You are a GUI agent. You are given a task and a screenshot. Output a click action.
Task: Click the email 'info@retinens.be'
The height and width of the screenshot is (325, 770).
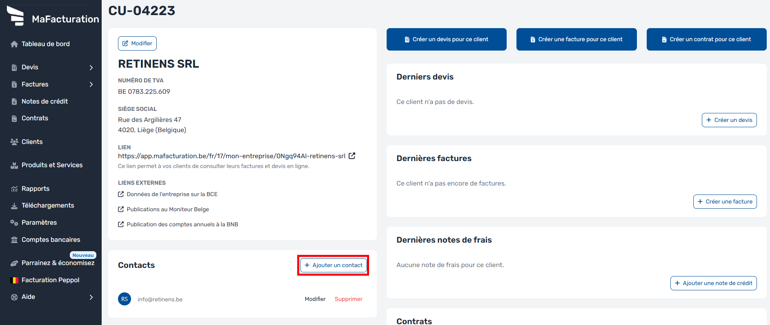point(160,299)
